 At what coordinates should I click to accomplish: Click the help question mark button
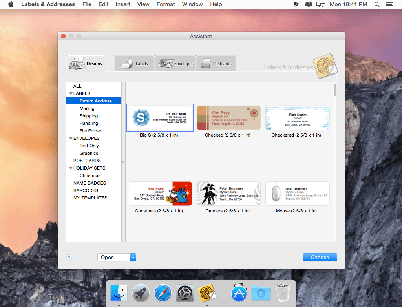coord(69,257)
